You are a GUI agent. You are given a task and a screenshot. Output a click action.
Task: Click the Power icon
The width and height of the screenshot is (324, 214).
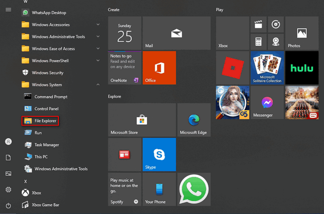coord(8,206)
